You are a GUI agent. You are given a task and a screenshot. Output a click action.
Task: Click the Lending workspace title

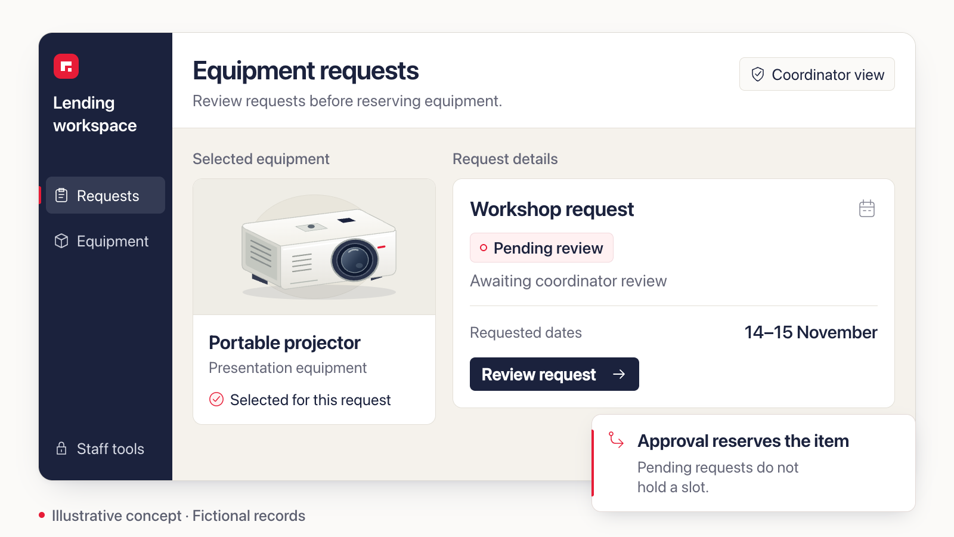click(95, 114)
